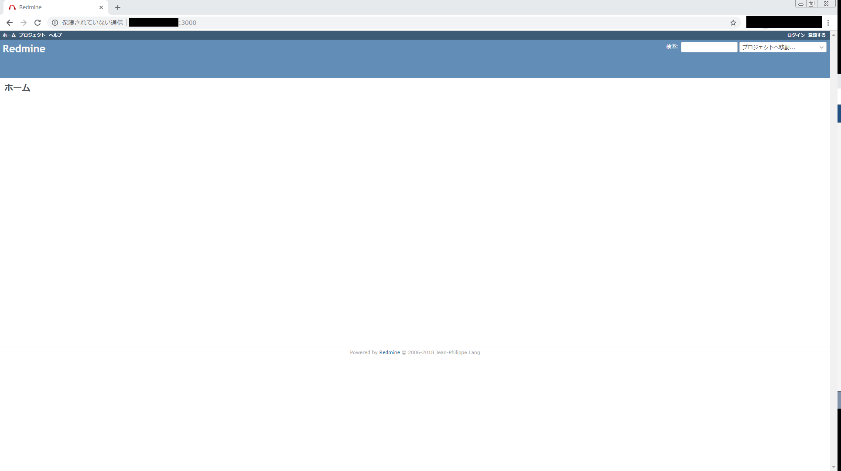
Task: Bookmark this page with star icon
Action: pos(733,23)
